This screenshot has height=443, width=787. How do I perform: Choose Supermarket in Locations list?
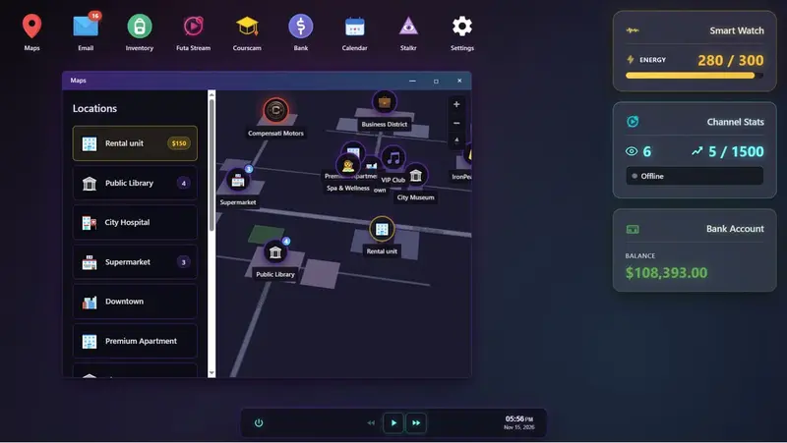[135, 261]
